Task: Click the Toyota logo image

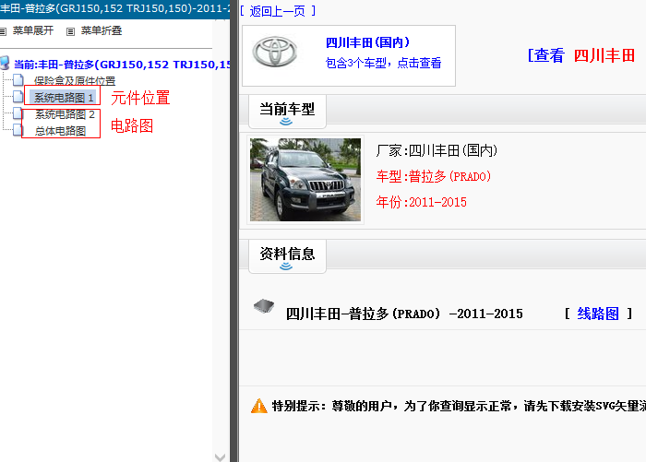Action: point(275,52)
